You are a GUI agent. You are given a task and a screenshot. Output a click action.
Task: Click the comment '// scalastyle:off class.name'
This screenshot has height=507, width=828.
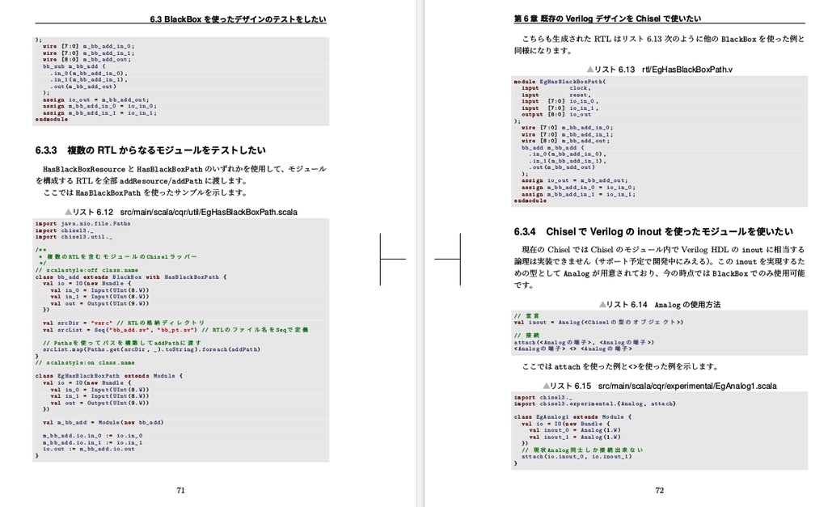point(87,270)
